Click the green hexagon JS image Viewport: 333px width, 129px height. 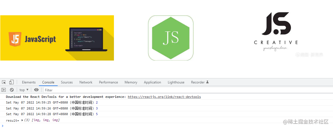(171, 38)
